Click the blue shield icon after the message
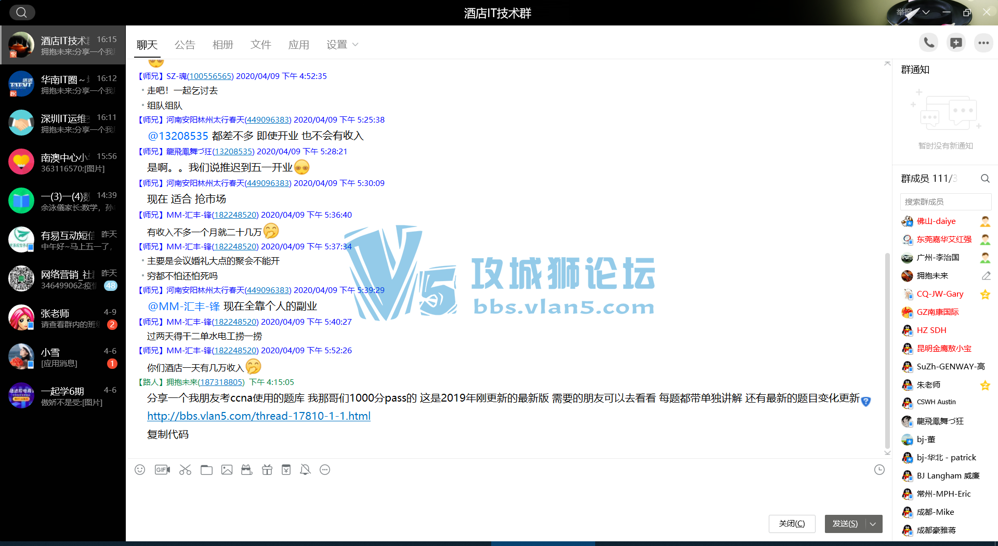This screenshot has width=998, height=546. point(865,401)
